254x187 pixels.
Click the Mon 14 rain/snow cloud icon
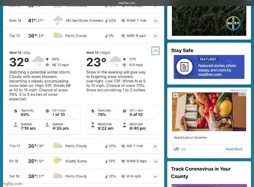[x=58, y=21]
